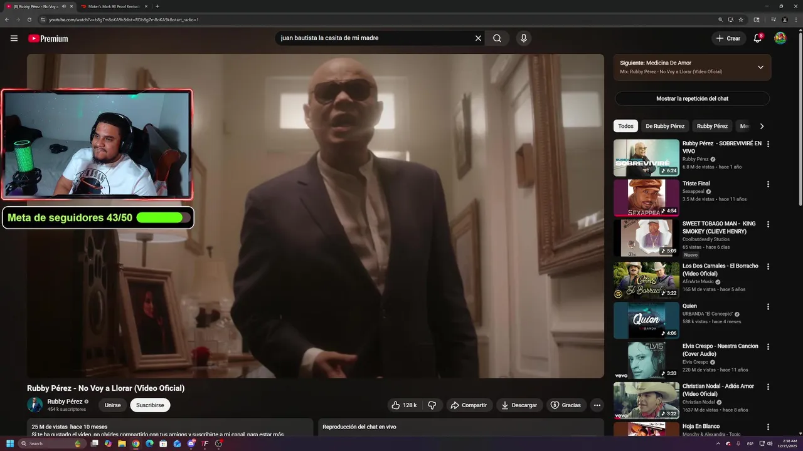Open the Windows Start menu

(10, 443)
